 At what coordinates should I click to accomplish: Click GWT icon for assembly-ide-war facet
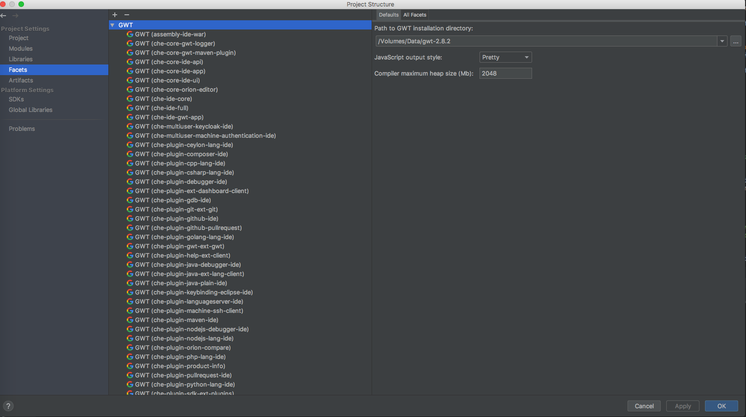[130, 34]
